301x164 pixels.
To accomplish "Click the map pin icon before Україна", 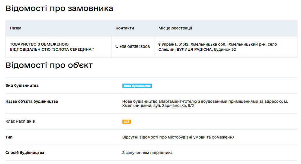I will pyautogui.click(x=159, y=44).
